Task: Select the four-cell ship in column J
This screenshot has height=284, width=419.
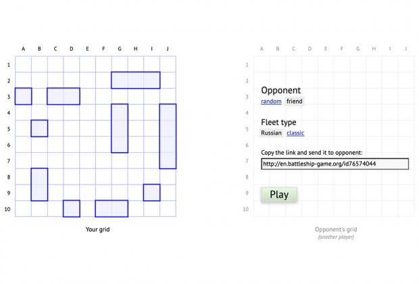Action: (x=168, y=137)
